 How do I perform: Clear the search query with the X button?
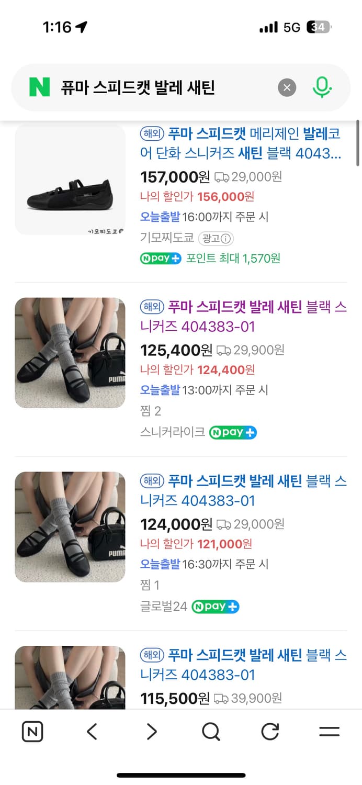click(x=287, y=87)
